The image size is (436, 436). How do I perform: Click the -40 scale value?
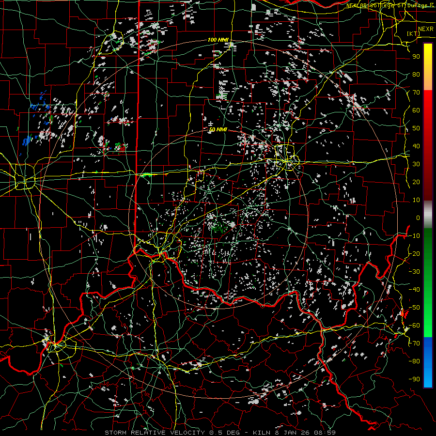point(414,290)
